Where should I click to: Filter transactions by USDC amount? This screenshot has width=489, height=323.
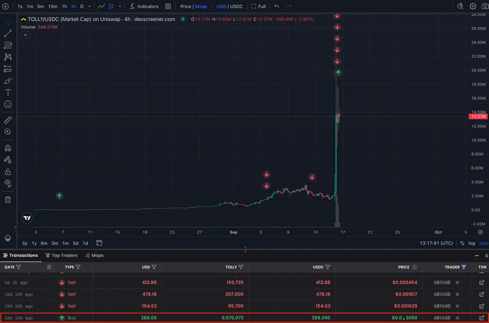coord(327,267)
